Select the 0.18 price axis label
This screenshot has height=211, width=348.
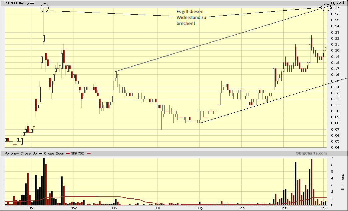335,63
